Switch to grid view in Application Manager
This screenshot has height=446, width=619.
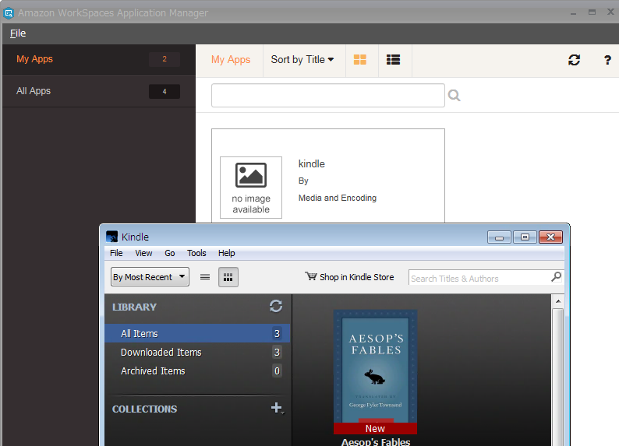[359, 59]
